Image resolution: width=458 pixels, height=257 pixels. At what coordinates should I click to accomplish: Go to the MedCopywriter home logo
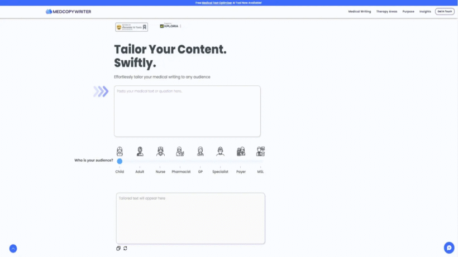pyautogui.click(x=68, y=12)
